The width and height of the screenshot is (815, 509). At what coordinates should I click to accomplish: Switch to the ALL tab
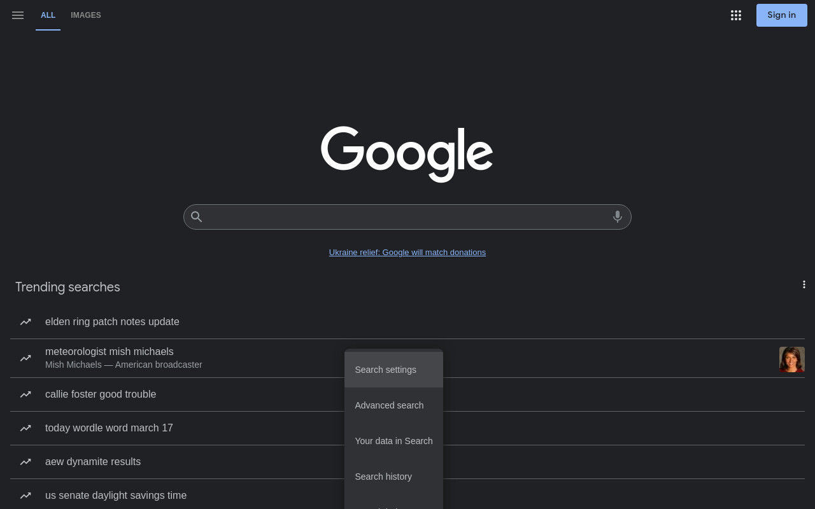pos(48,15)
